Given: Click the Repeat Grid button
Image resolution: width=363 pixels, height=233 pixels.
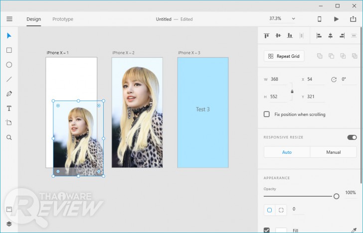Looking at the screenshot, I should point(284,56).
